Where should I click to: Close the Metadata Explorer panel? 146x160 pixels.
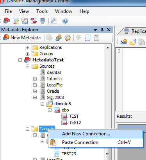(x=109, y=30)
